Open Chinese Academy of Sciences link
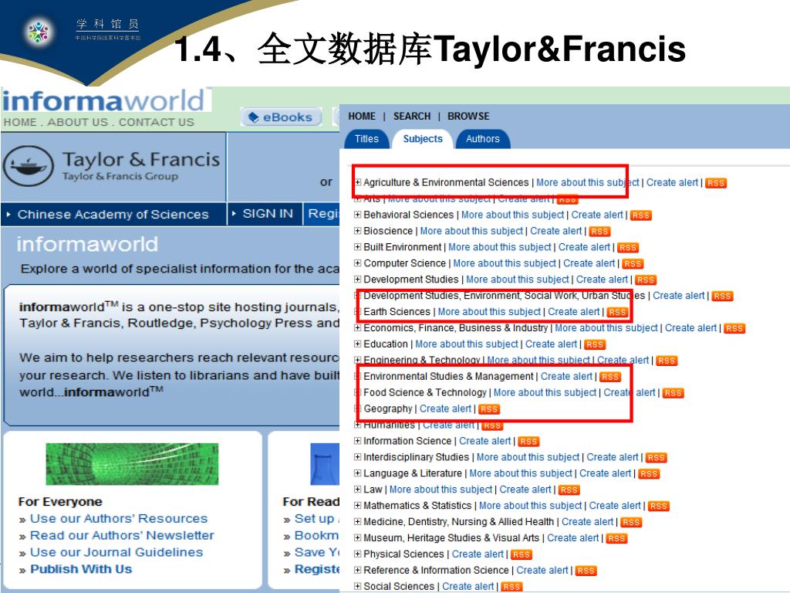The width and height of the screenshot is (790, 593). pyautogui.click(x=113, y=215)
